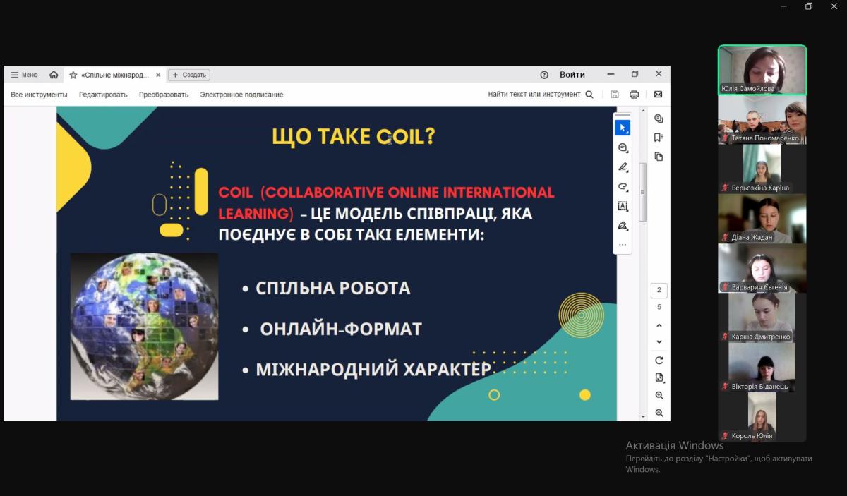847x496 pixels.
Task: Go to previous page with up chevron
Action: tap(659, 326)
